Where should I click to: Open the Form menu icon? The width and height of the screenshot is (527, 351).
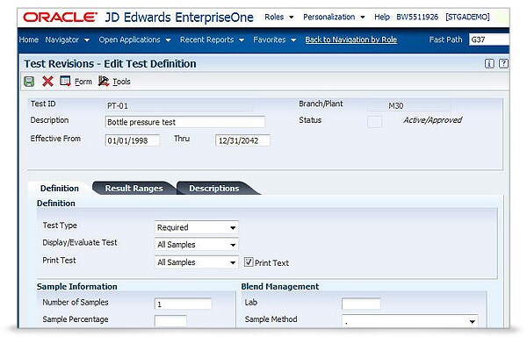[x=66, y=82]
